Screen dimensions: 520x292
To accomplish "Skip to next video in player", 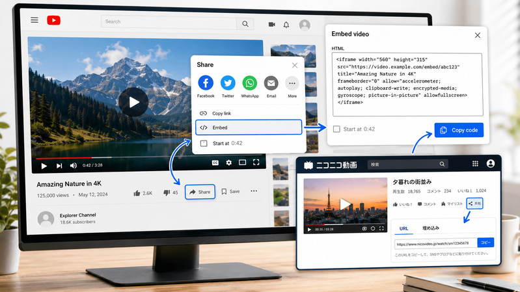I will point(59,166).
